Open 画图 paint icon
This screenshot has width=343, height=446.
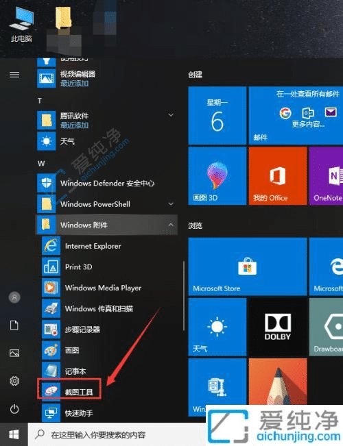[x=51, y=351]
